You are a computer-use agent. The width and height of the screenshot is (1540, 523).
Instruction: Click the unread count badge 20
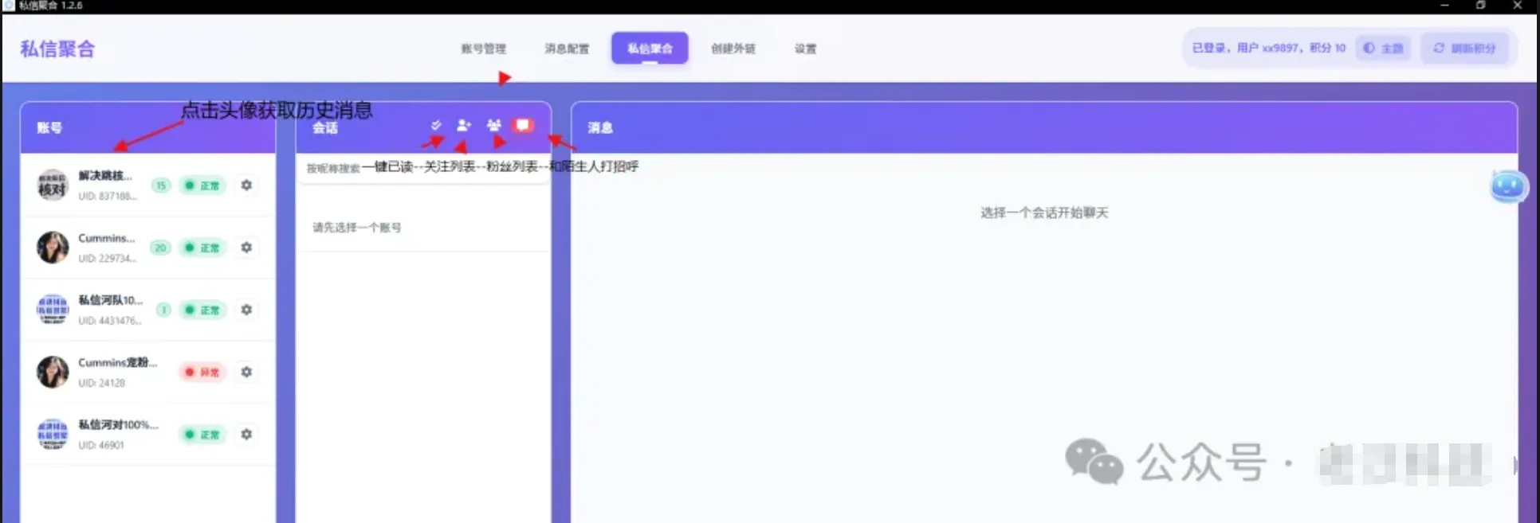(x=161, y=248)
